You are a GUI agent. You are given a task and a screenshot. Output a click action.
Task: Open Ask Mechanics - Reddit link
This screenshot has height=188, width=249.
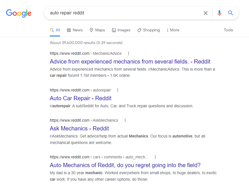79,128
